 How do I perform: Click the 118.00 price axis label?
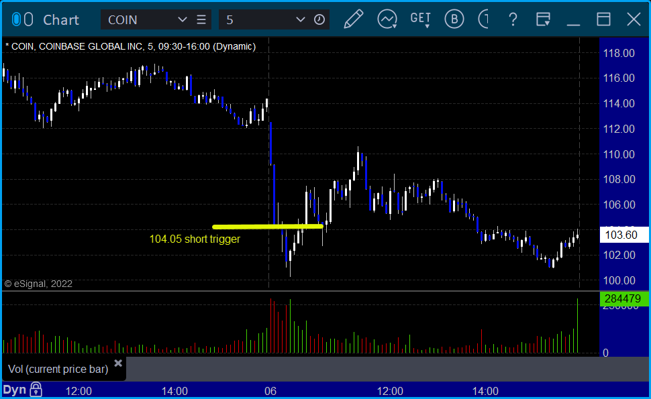(x=619, y=53)
